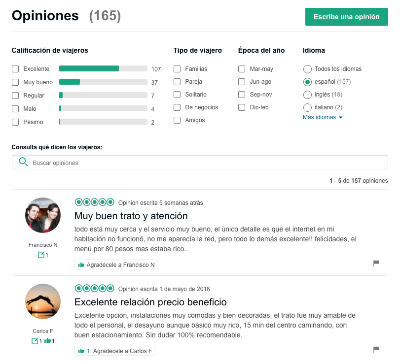Viewport: 400px width, 362px height.
Task: Click the Muy bueno rating bar
Action: pyautogui.click(x=103, y=82)
